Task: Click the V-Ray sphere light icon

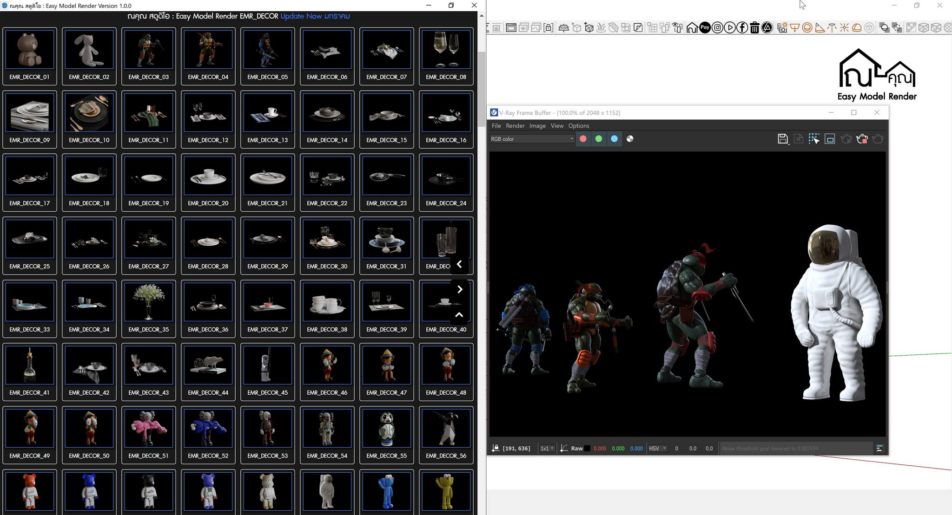Action: pos(807,28)
